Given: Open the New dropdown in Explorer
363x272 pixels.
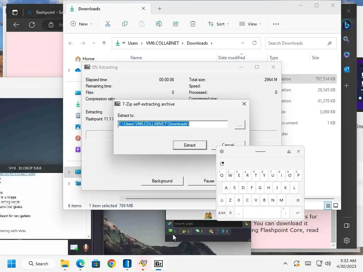Looking at the screenshot, I should point(81,24).
